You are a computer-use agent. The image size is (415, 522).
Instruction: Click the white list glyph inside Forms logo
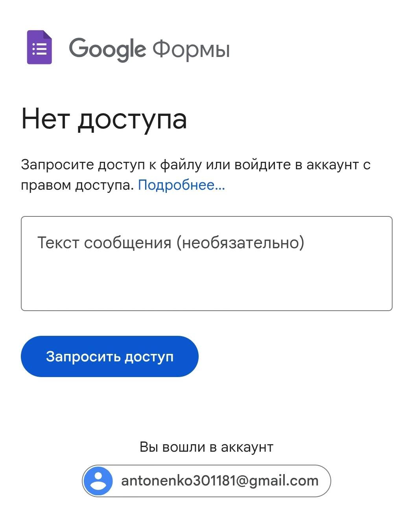point(39,49)
